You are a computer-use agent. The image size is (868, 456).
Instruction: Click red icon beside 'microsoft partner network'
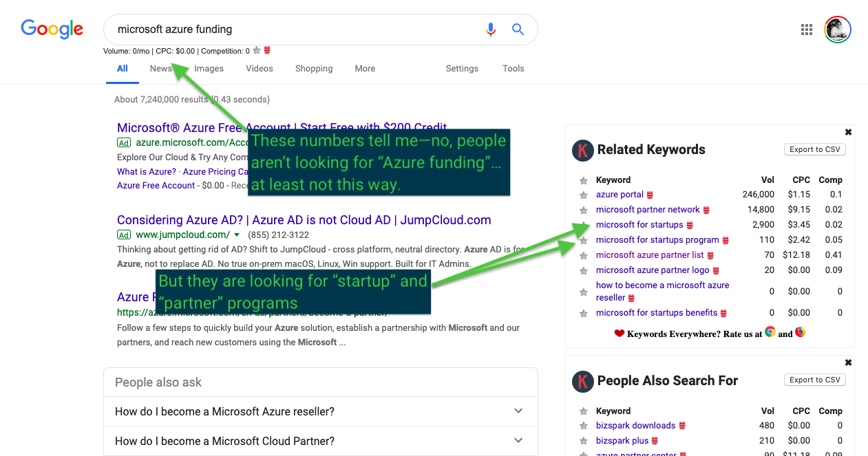click(x=706, y=210)
